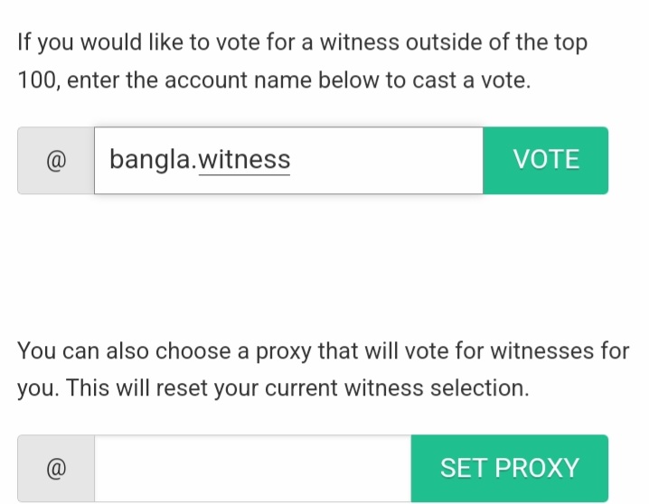Click the words "top 100" in instructions

point(578,42)
